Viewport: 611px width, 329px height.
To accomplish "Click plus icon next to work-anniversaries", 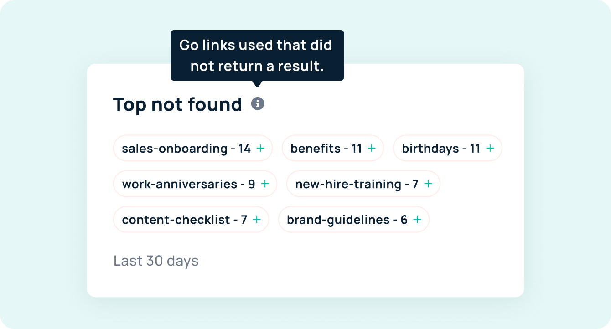I will (265, 184).
